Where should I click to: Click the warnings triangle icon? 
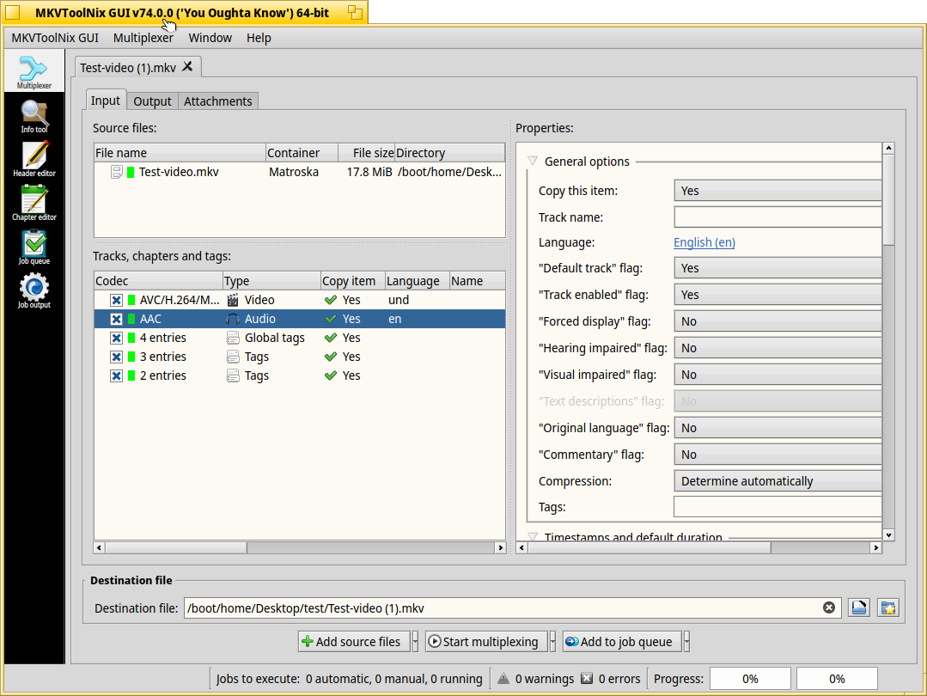click(x=503, y=678)
